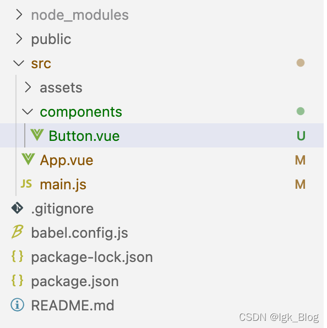Viewport: 327px width, 328px height.
Task: Click the info icon beside README.md
Action: [18, 304]
